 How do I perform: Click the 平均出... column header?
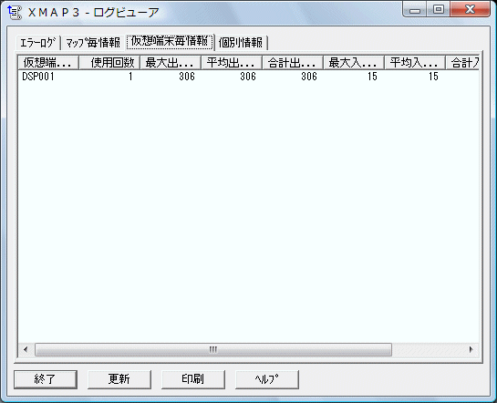tap(232, 63)
